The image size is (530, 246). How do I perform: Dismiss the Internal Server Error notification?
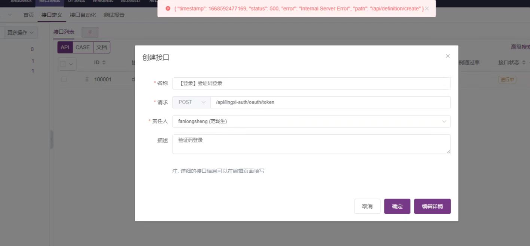coord(426,8)
